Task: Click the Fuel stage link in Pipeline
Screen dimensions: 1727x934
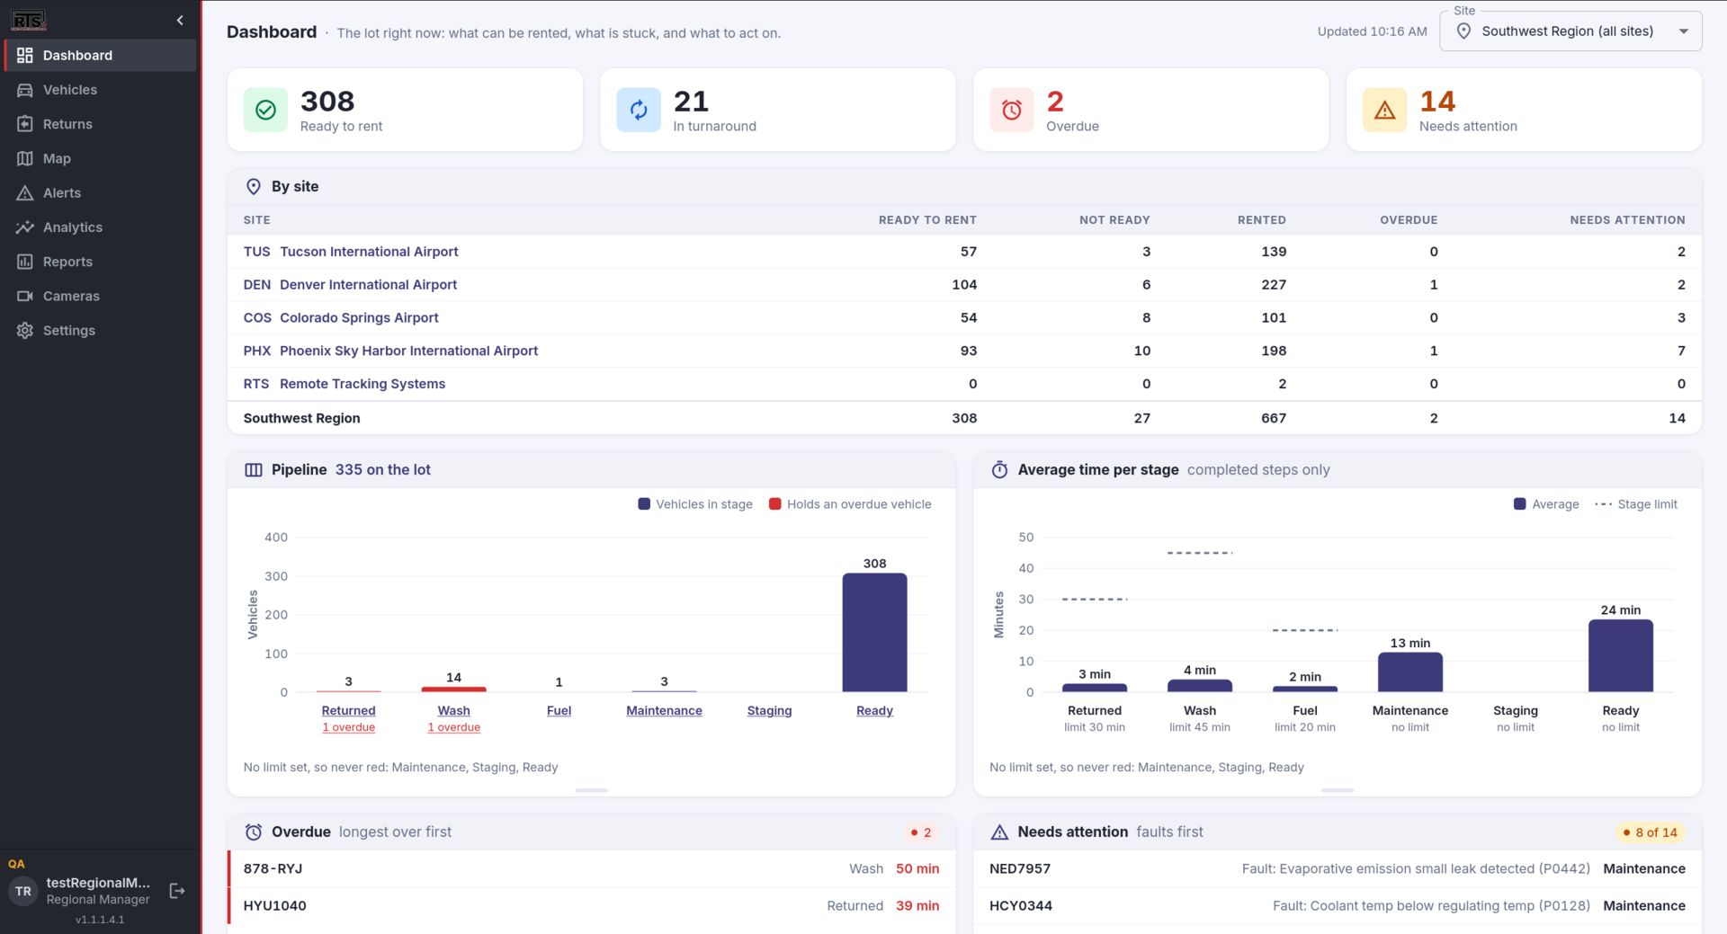Action: (559, 711)
